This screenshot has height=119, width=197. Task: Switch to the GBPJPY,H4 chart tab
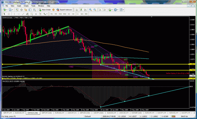[8, 113]
